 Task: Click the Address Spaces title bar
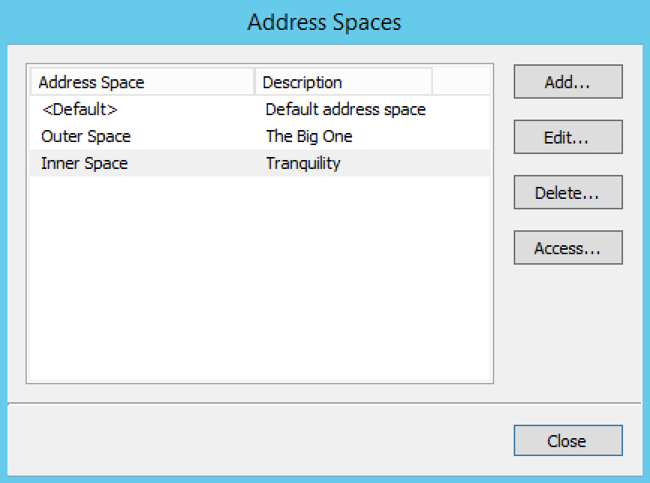click(324, 22)
